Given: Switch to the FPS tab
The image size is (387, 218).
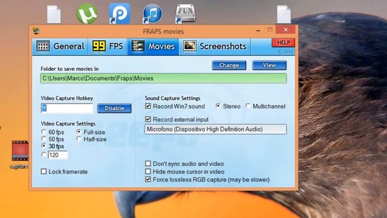Looking at the screenshot, I should pyautogui.click(x=108, y=47).
